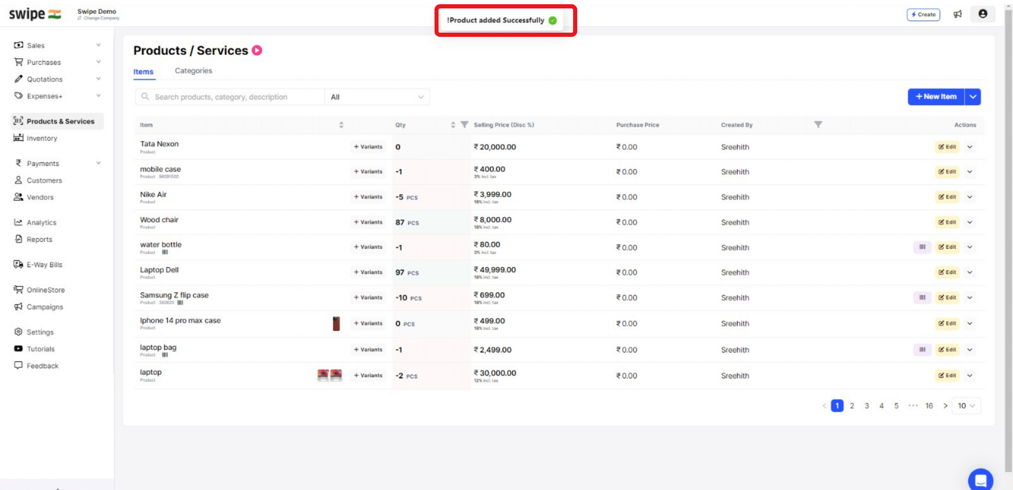Switch to the Categories tab

pos(193,71)
